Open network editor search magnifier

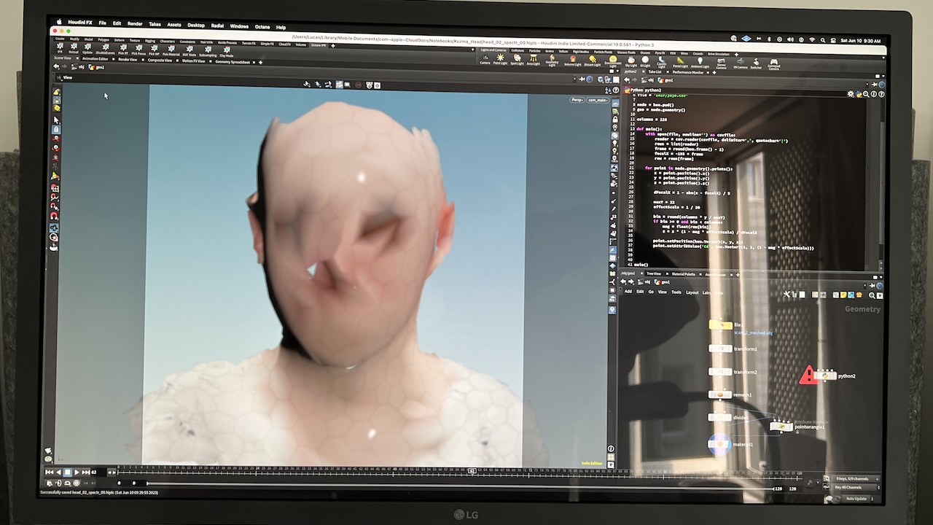pos(872,295)
